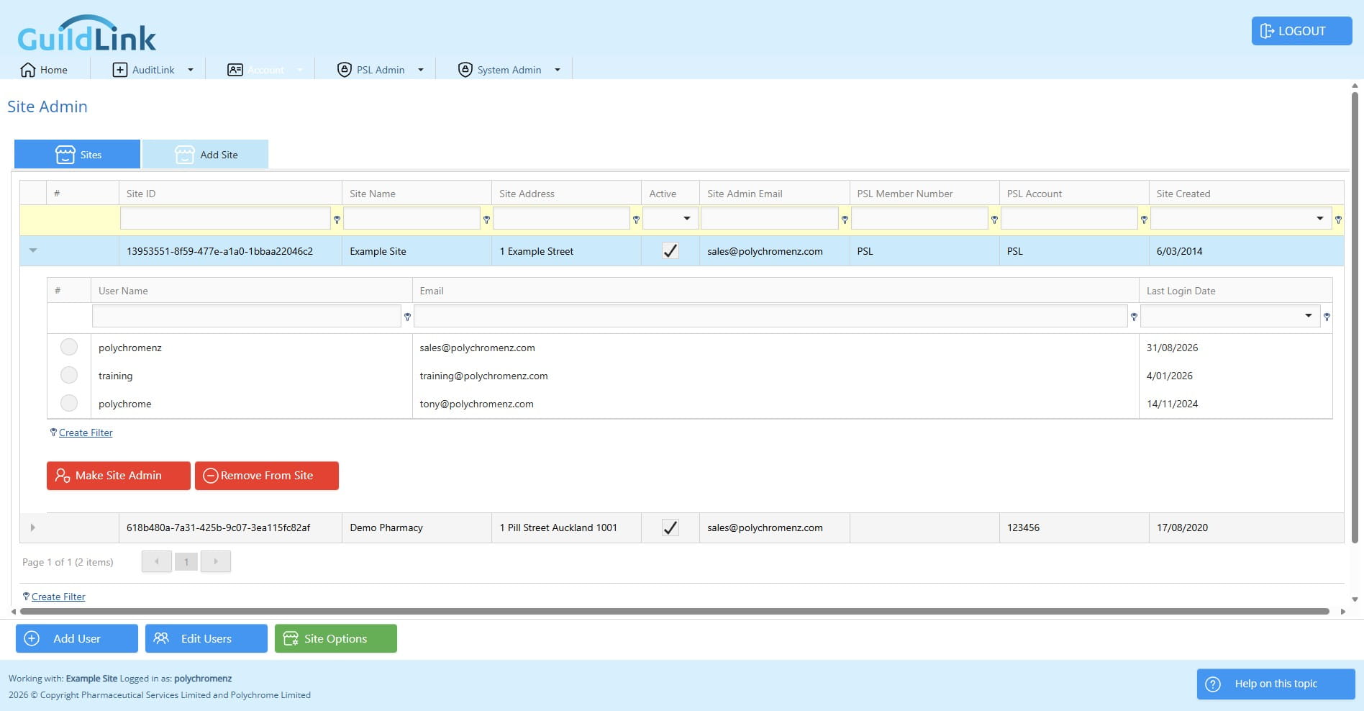Viewport: 1364px width, 711px height.
Task: Click the GuildLink logo
Action: 86,34
